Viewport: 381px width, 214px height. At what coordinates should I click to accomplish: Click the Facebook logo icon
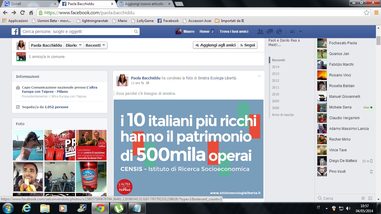click(x=15, y=32)
